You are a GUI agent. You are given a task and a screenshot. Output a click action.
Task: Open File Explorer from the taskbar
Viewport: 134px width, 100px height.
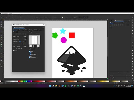click(x=56, y=86)
